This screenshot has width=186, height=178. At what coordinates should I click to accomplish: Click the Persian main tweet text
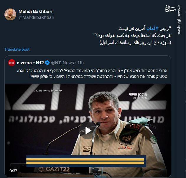click(132, 36)
